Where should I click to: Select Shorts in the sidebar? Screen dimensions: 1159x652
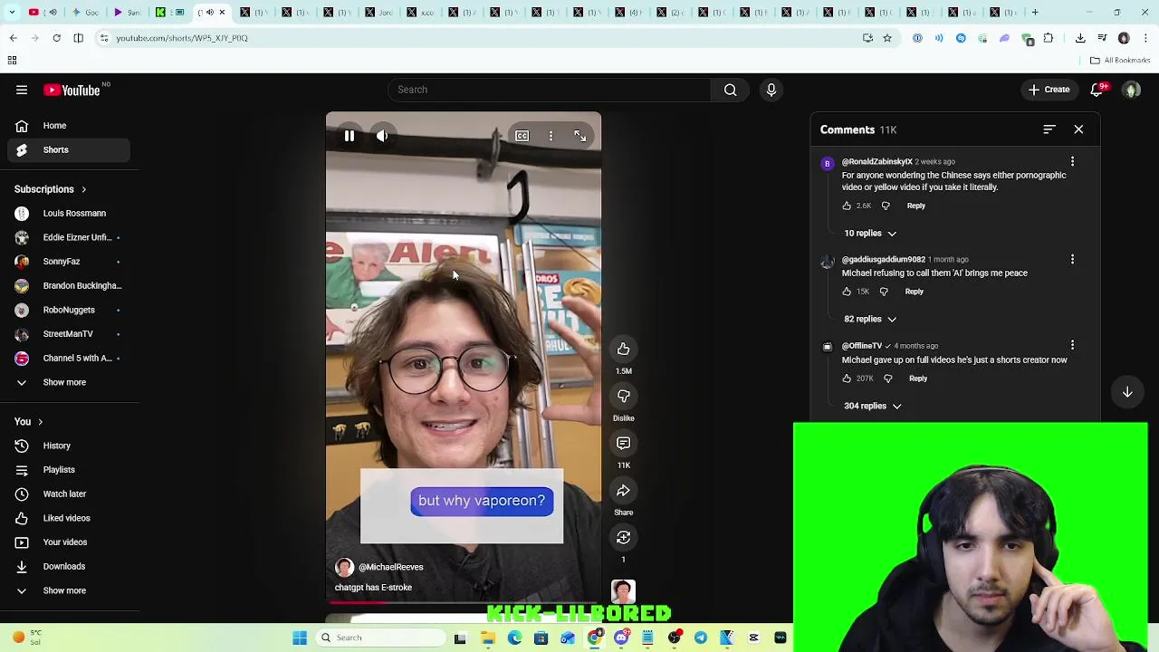(x=69, y=149)
